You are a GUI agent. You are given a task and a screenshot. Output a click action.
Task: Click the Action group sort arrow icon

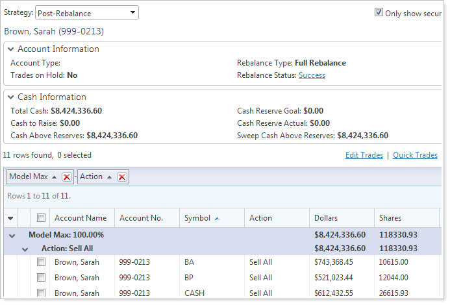[109, 177]
